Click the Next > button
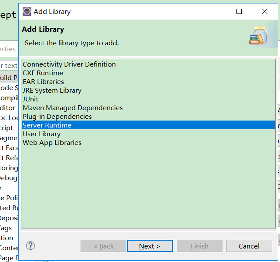The width and height of the screenshot is (280, 262). 150,246
